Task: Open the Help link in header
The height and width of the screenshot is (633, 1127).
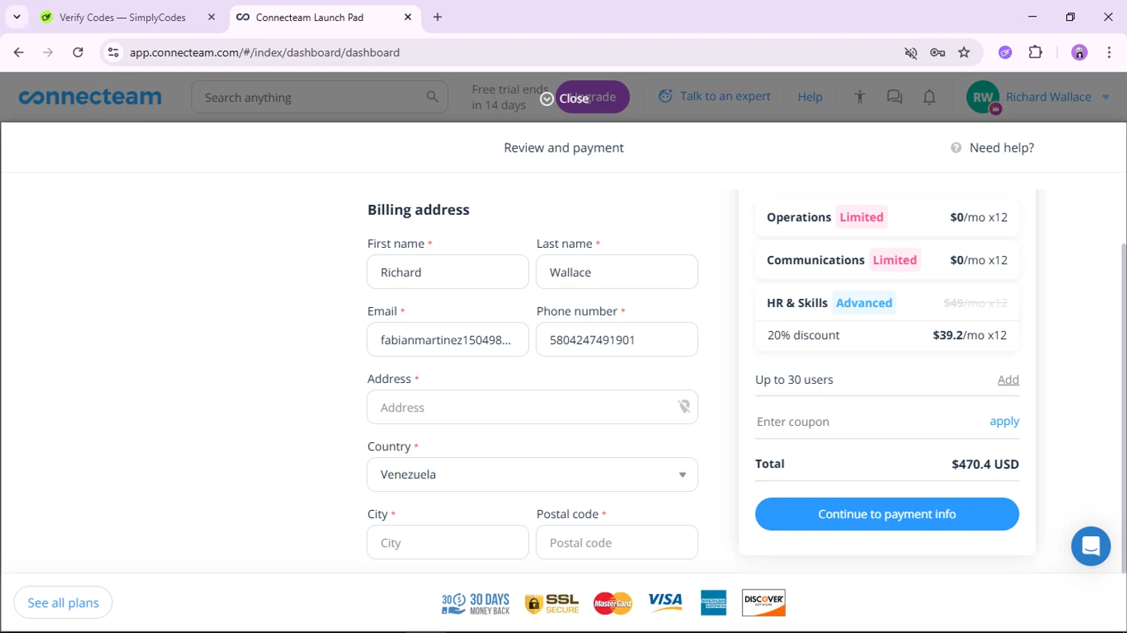Action: coord(810,97)
